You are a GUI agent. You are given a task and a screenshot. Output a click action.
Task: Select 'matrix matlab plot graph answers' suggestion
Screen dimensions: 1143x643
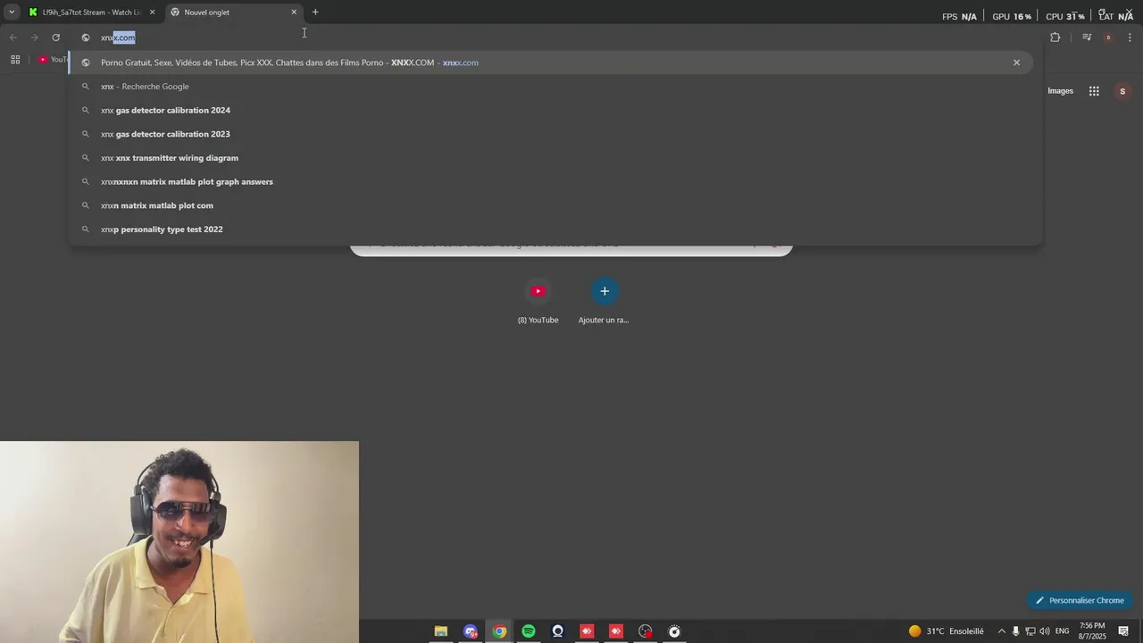click(555, 182)
